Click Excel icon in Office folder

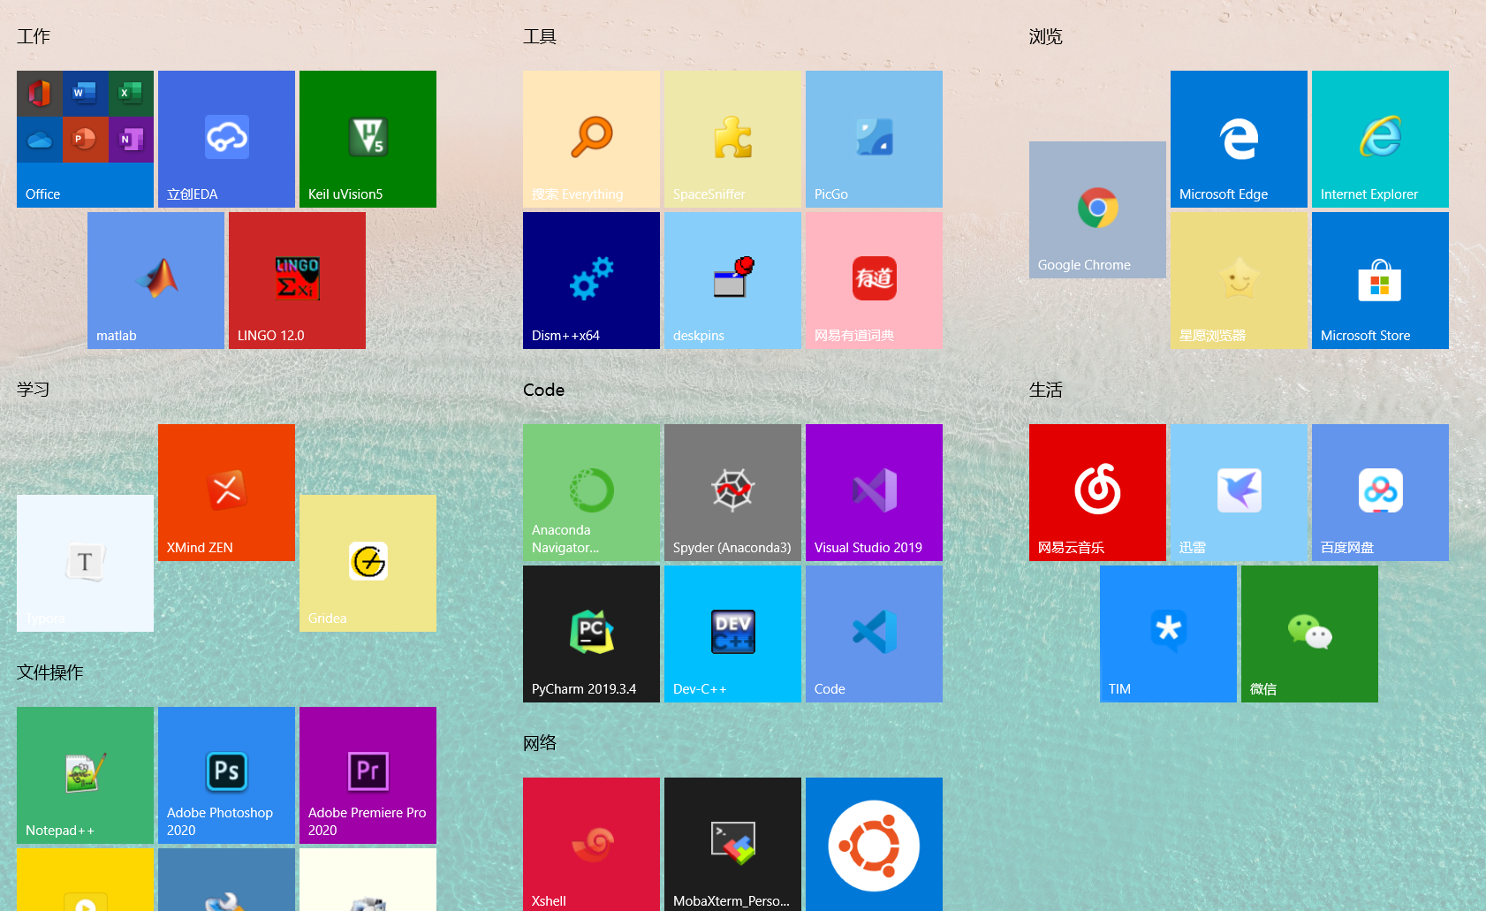point(131,93)
